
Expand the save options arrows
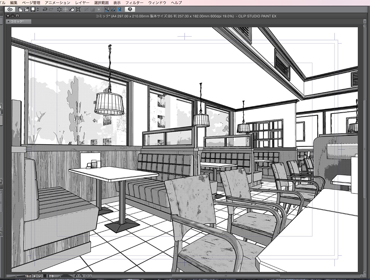[x=38, y=10]
